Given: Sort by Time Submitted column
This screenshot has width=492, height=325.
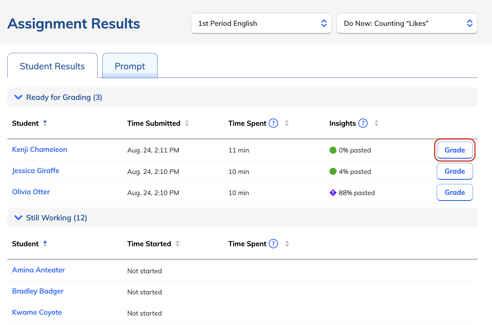Looking at the screenshot, I should [187, 123].
